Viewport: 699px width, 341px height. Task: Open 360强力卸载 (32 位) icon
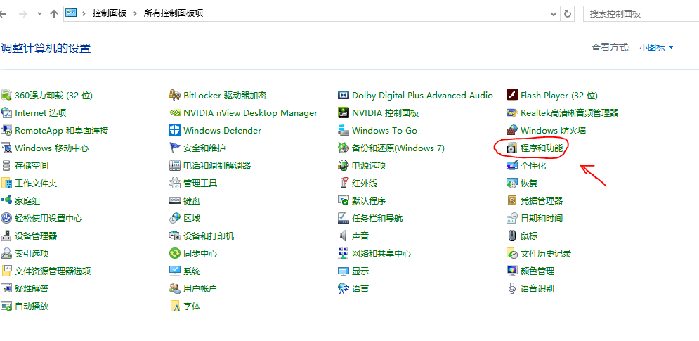[6, 95]
